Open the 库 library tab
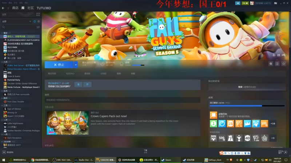The height and width of the screenshot is (163, 291). coord(23,8)
